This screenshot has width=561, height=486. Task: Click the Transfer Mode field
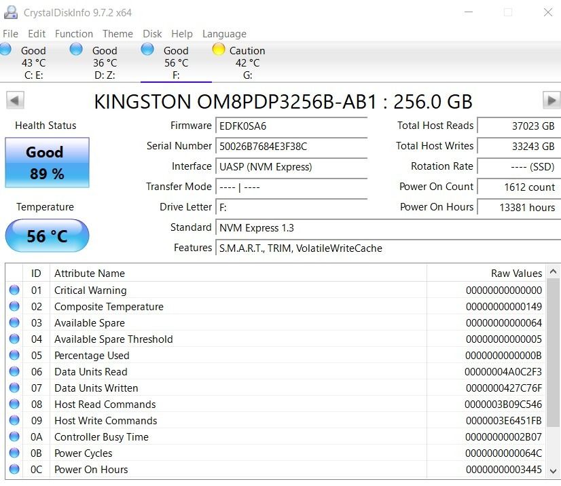291,187
